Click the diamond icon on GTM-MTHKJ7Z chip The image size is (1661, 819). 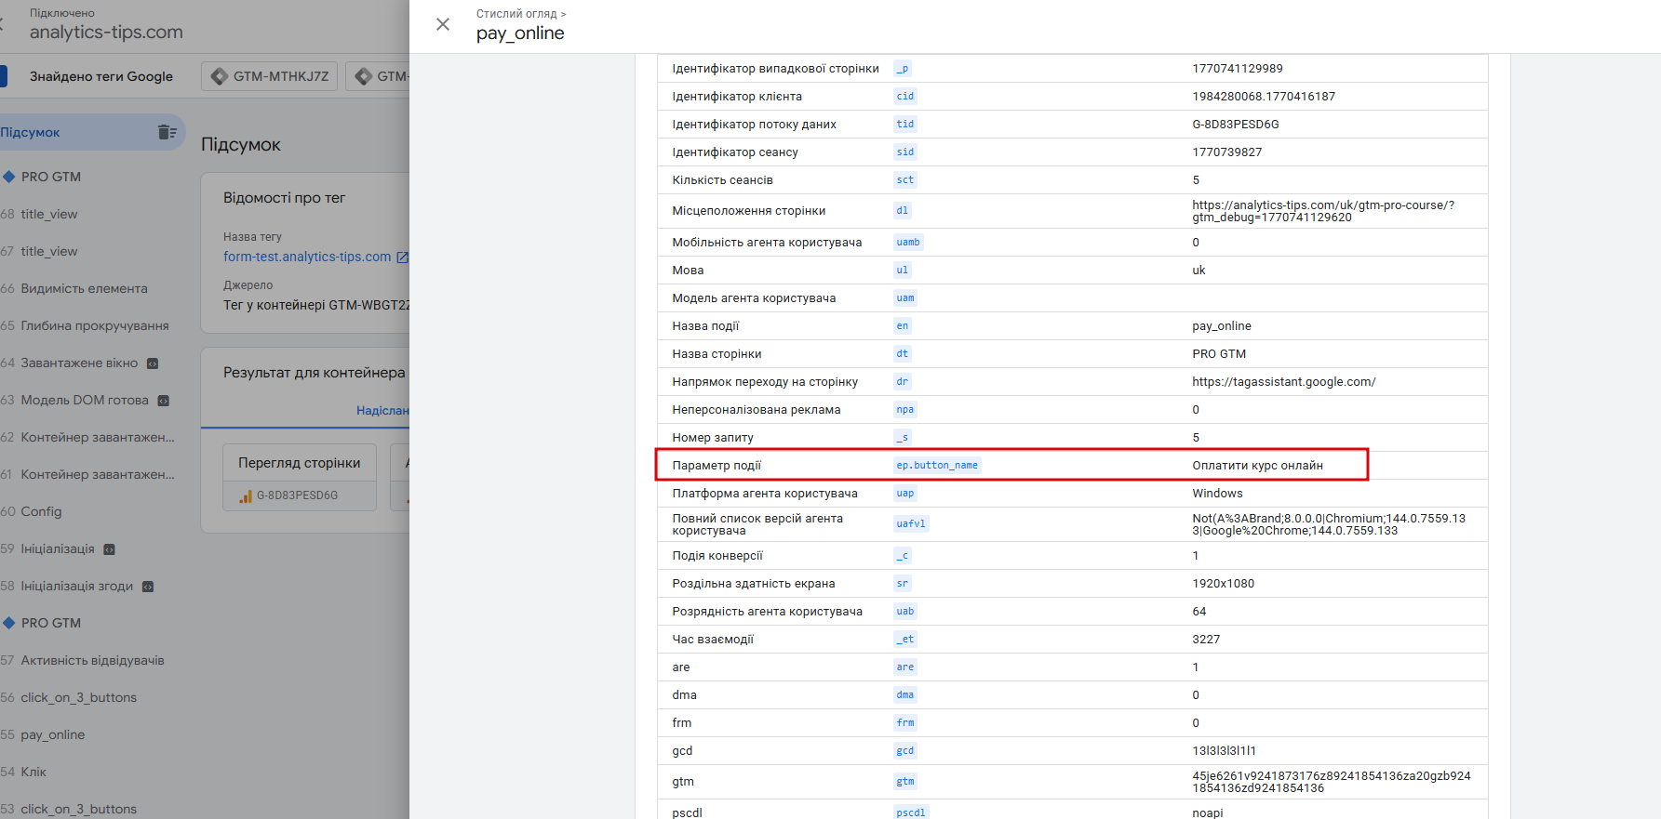[x=220, y=76]
